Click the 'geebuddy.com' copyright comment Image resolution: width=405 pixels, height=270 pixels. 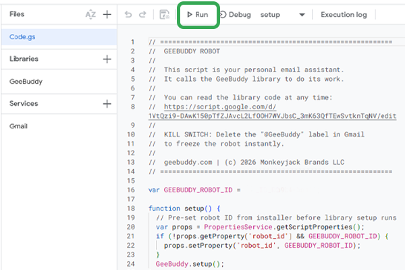pos(246,162)
